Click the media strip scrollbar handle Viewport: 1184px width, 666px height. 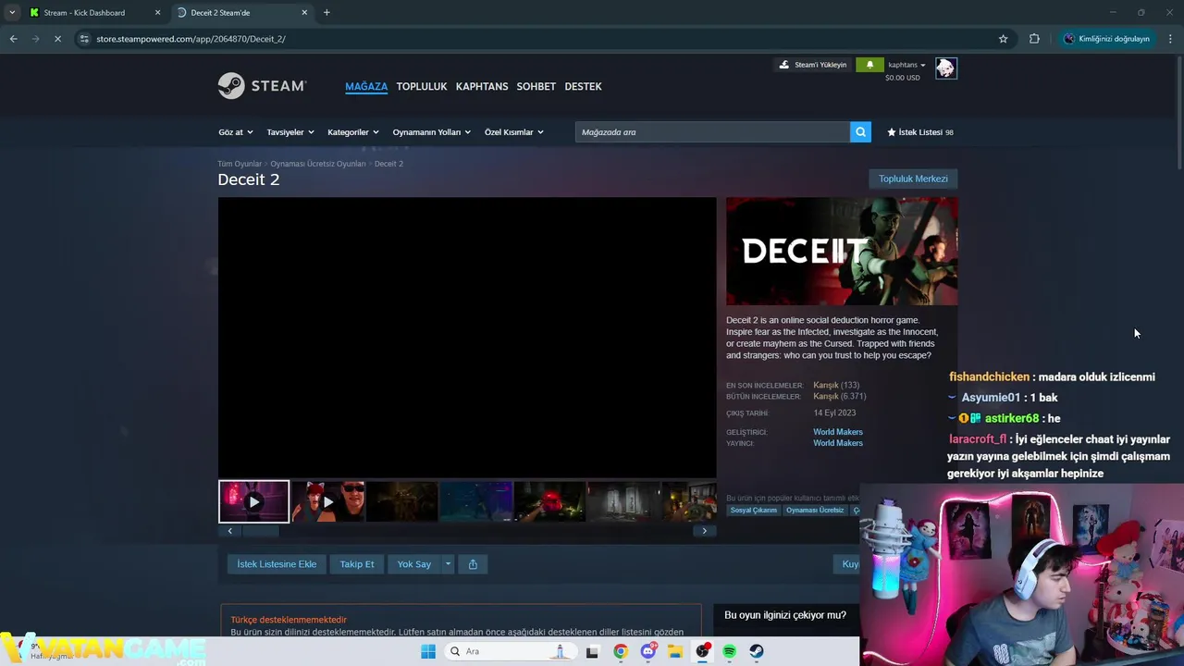[x=260, y=531]
